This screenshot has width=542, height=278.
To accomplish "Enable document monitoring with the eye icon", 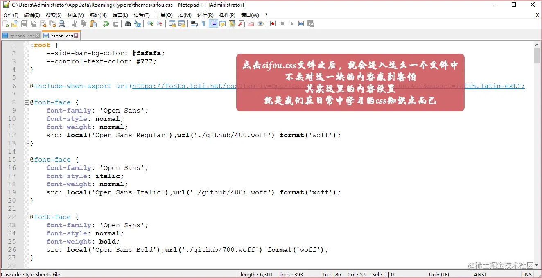I will tap(260, 24).
